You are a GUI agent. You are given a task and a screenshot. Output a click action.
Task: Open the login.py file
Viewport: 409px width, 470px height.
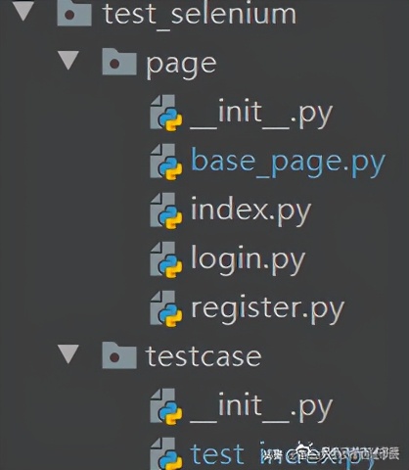(248, 260)
